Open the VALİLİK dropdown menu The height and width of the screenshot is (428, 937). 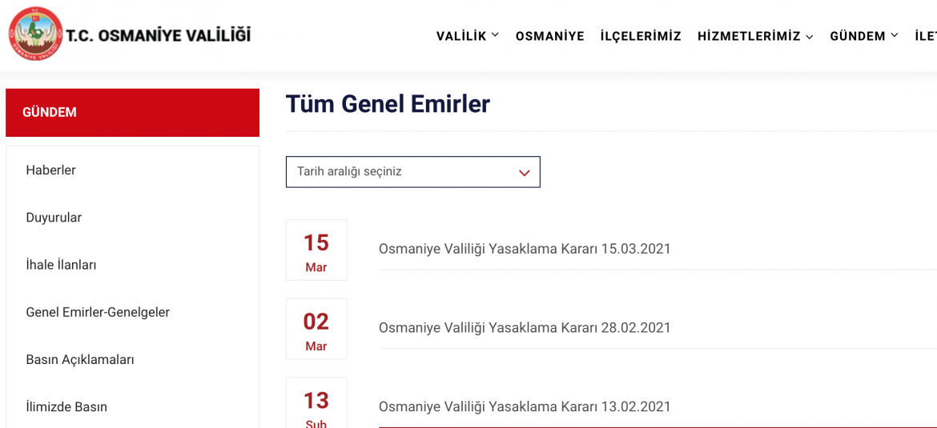tap(468, 36)
